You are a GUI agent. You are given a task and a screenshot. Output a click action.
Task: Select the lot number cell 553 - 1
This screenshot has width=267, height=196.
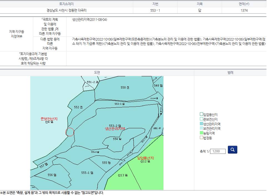[155, 10]
